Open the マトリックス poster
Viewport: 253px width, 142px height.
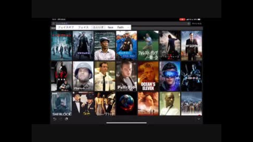pyautogui.click(x=83, y=45)
